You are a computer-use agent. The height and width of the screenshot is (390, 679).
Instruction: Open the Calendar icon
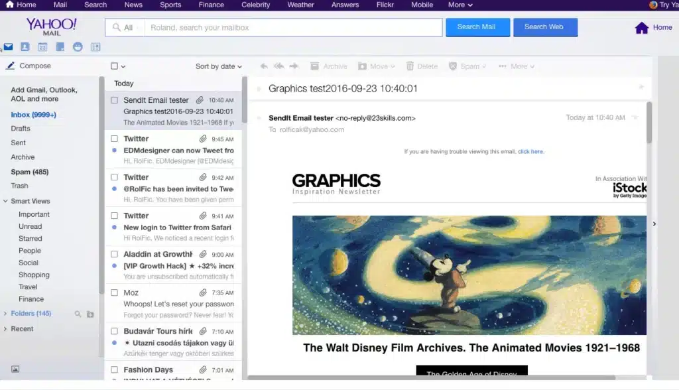42,46
